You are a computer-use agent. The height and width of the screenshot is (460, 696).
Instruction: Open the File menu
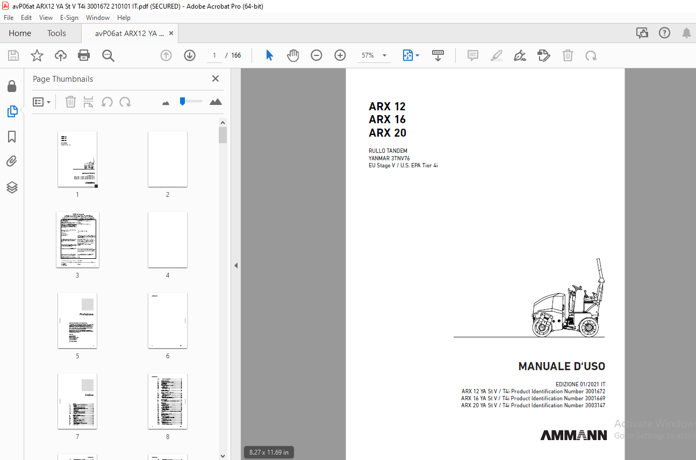click(x=9, y=18)
